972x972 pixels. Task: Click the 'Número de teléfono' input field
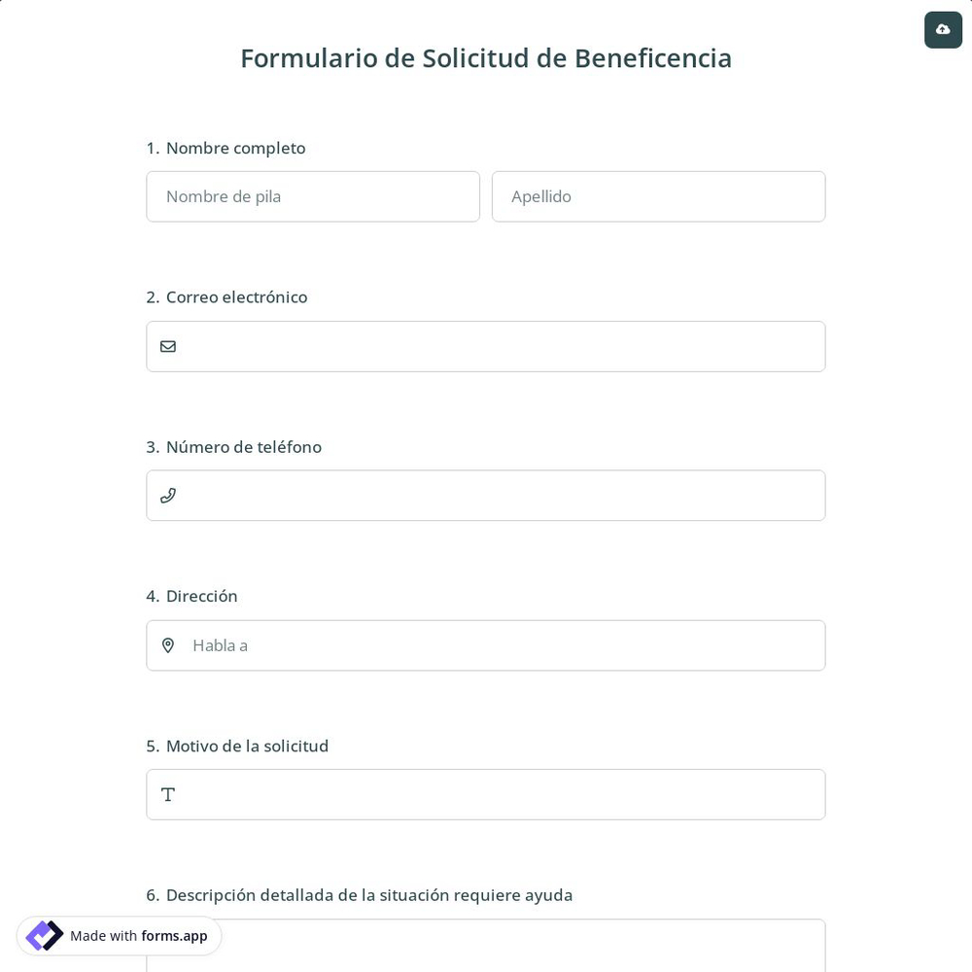tap(486, 495)
